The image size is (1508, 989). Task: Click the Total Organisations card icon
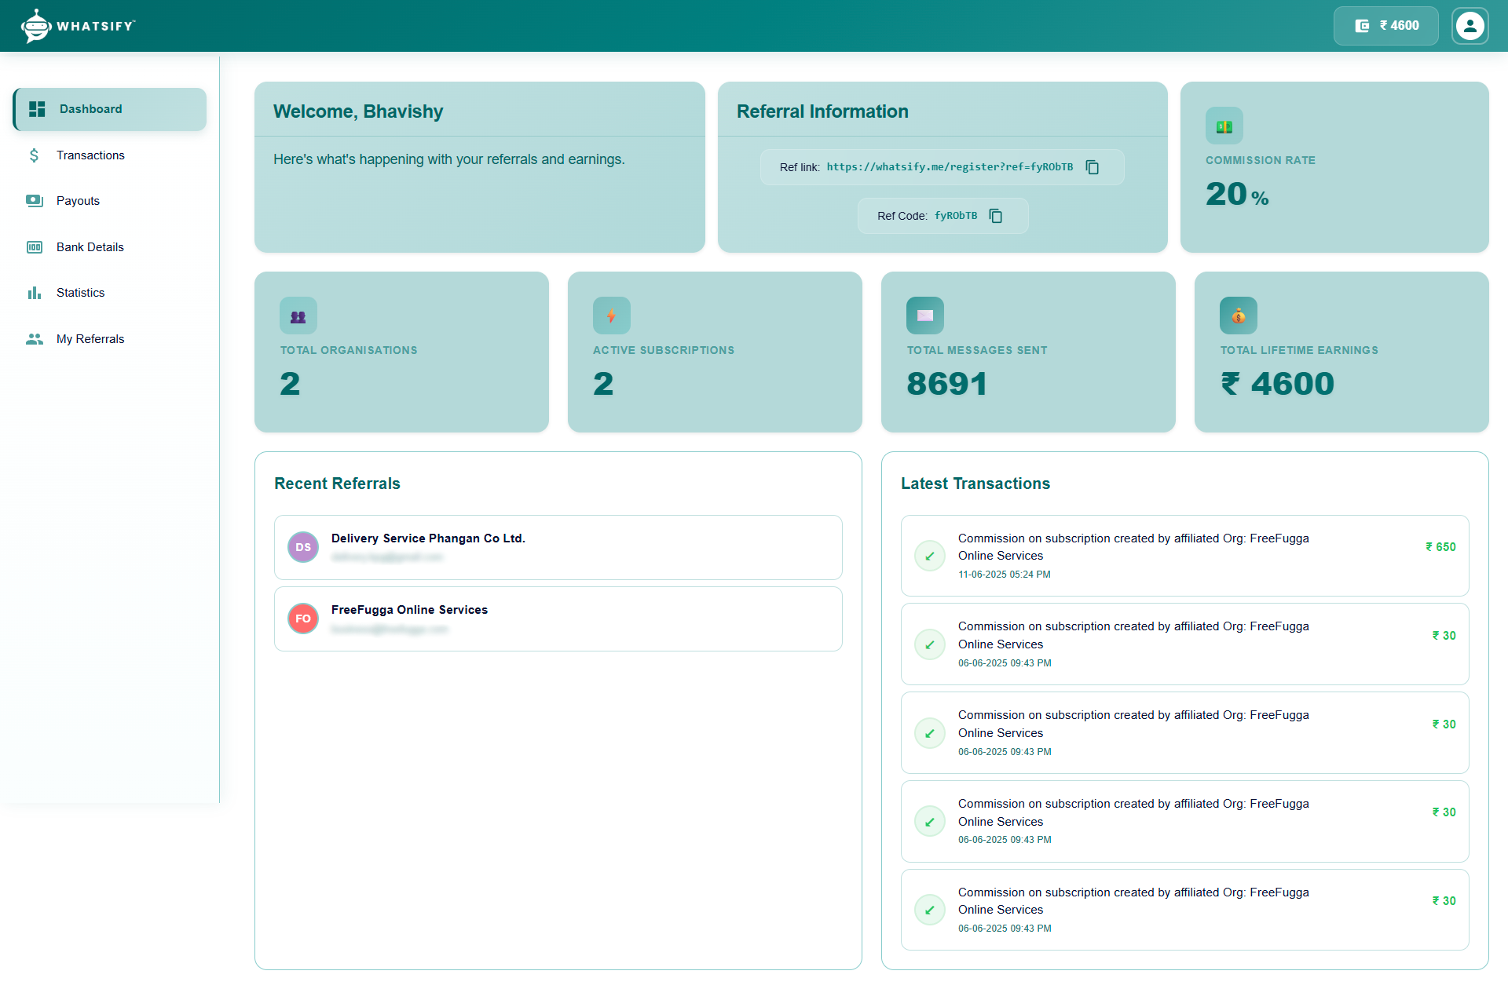(x=298, y=316)
